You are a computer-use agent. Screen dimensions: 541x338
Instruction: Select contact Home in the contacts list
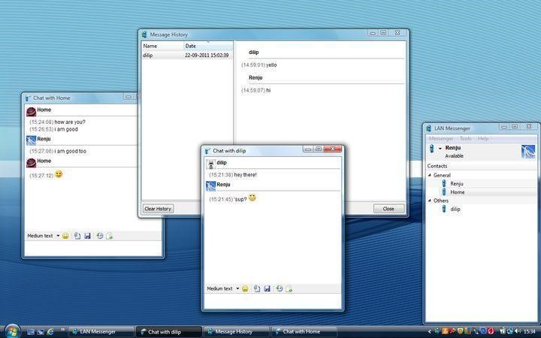pos(458,192)
